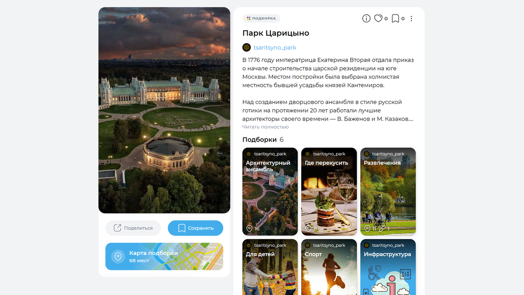Expand description with Читать полностью
The height and width of the screenshot is (295, 524).
coord(265,127)
